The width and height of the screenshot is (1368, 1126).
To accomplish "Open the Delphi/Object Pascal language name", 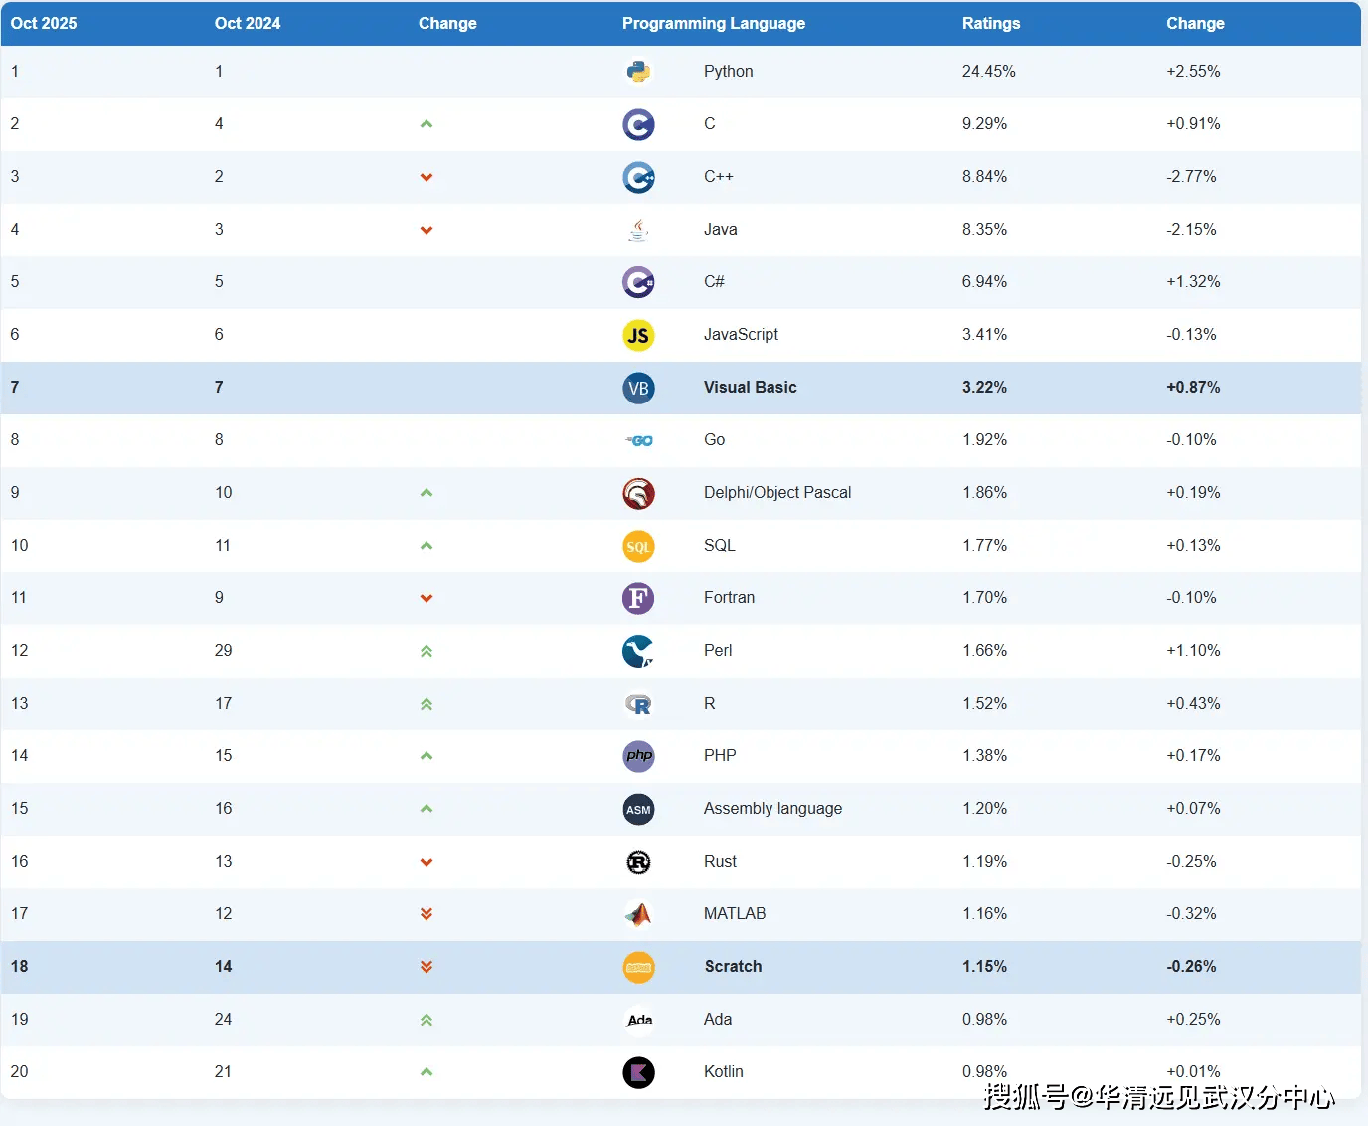I will coord(777,492).
